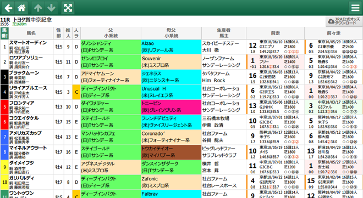Sort by 推人 column header
The width and height of the screenshot is (363, 198).
click(68, 33)
